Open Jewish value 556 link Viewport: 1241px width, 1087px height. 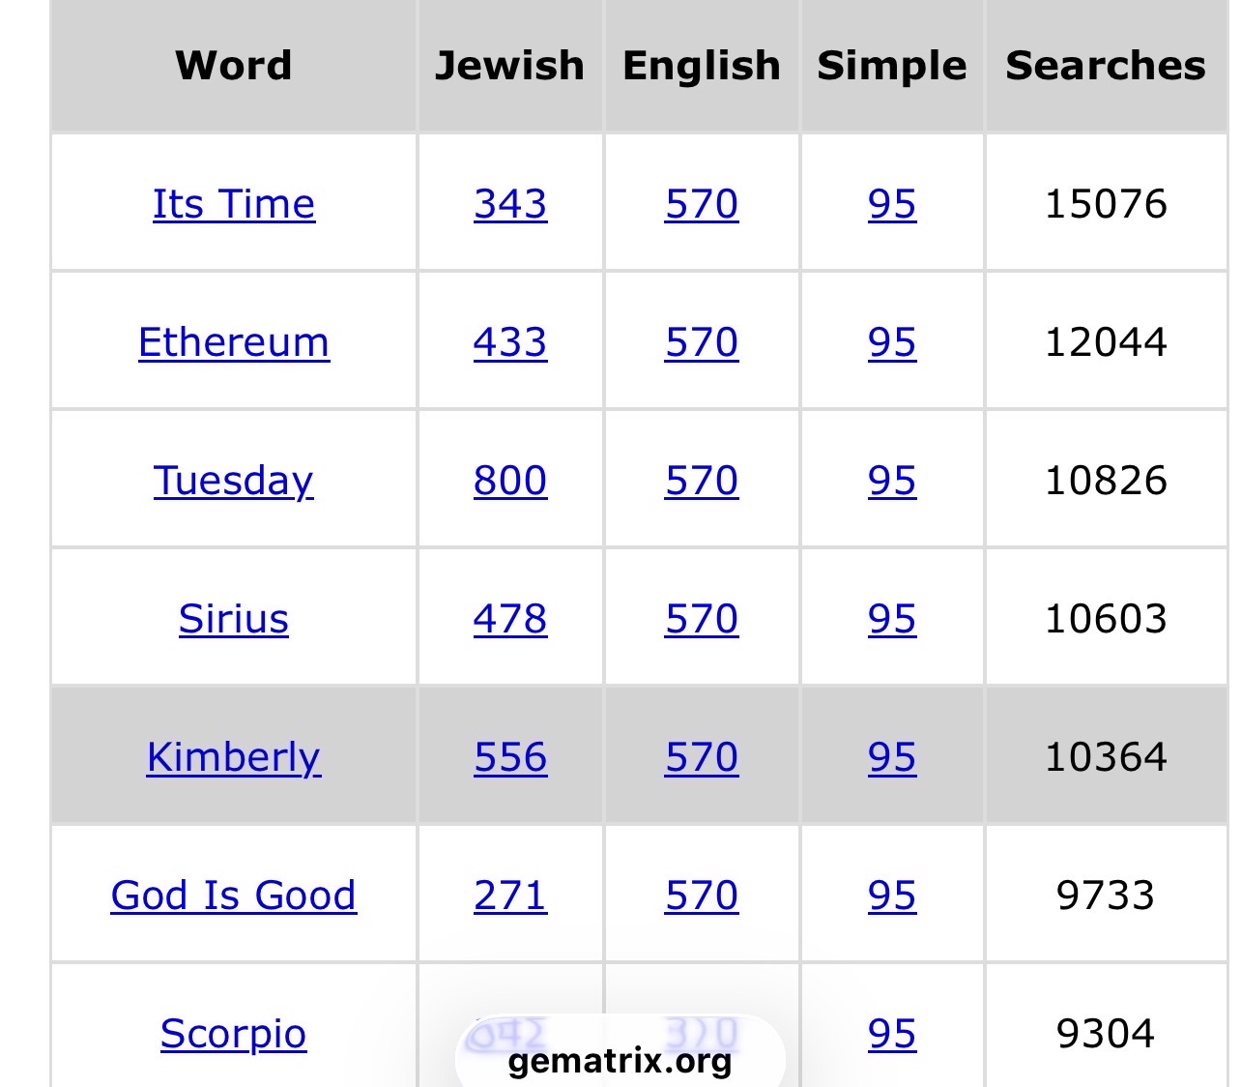pyautogui.click(x=510, y=757)
